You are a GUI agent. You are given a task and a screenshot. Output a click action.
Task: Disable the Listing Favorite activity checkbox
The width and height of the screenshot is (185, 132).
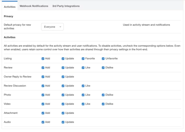click(83, 59)
